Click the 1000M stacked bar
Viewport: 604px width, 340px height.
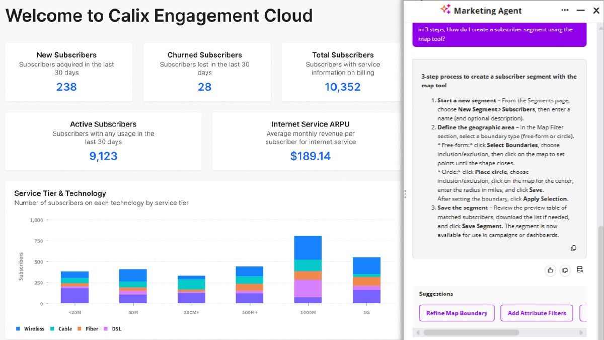click(308, 269)
